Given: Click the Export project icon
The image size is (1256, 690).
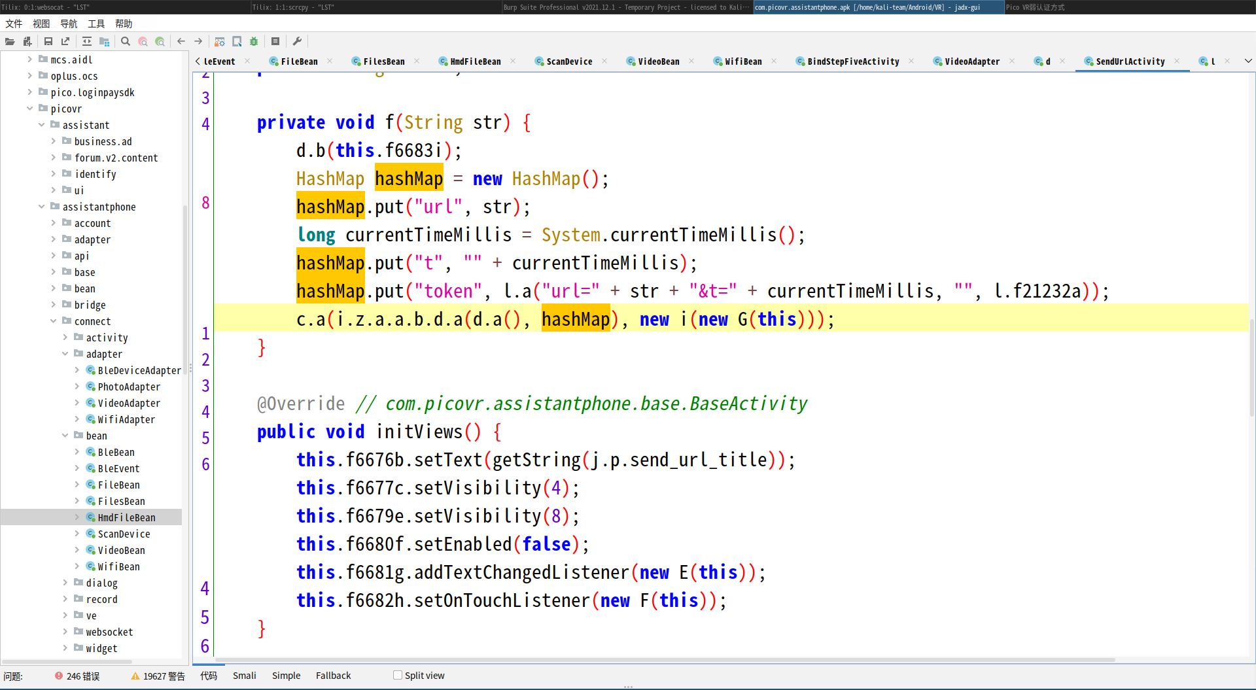Looking at the screenshot, I should pos(65,41).
